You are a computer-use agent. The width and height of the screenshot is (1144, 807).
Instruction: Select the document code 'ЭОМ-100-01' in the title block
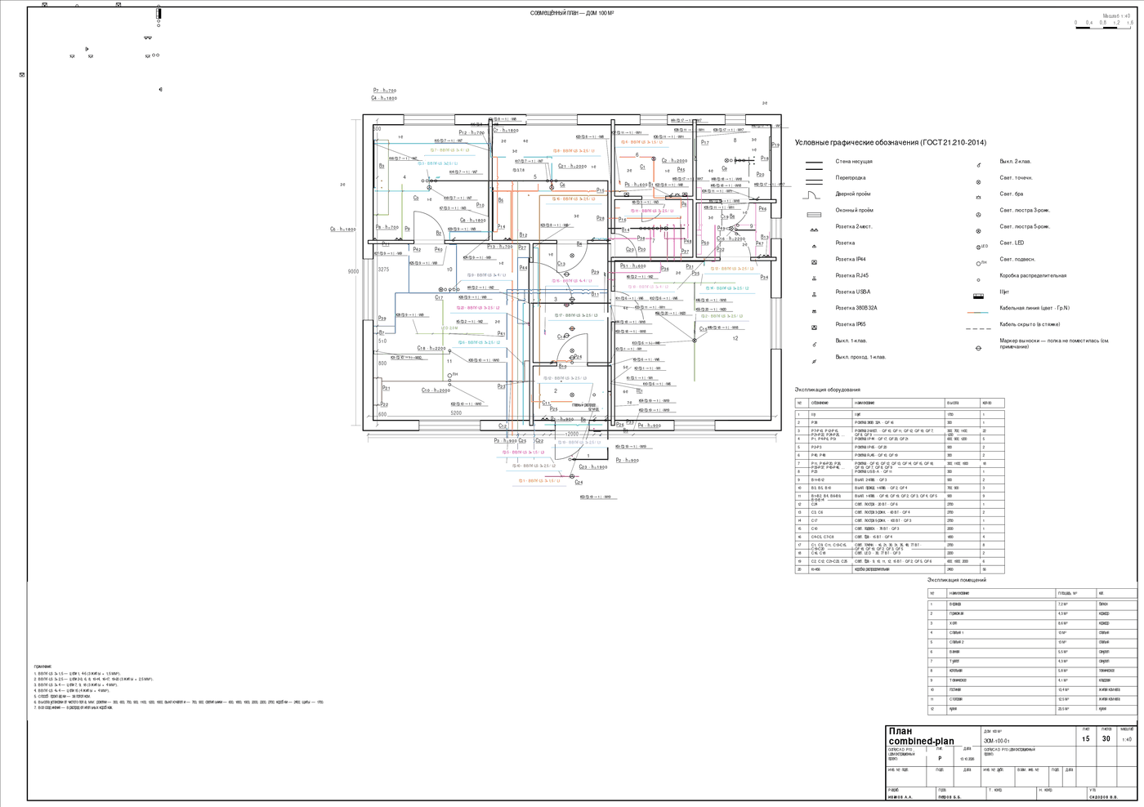click(997, 740)
